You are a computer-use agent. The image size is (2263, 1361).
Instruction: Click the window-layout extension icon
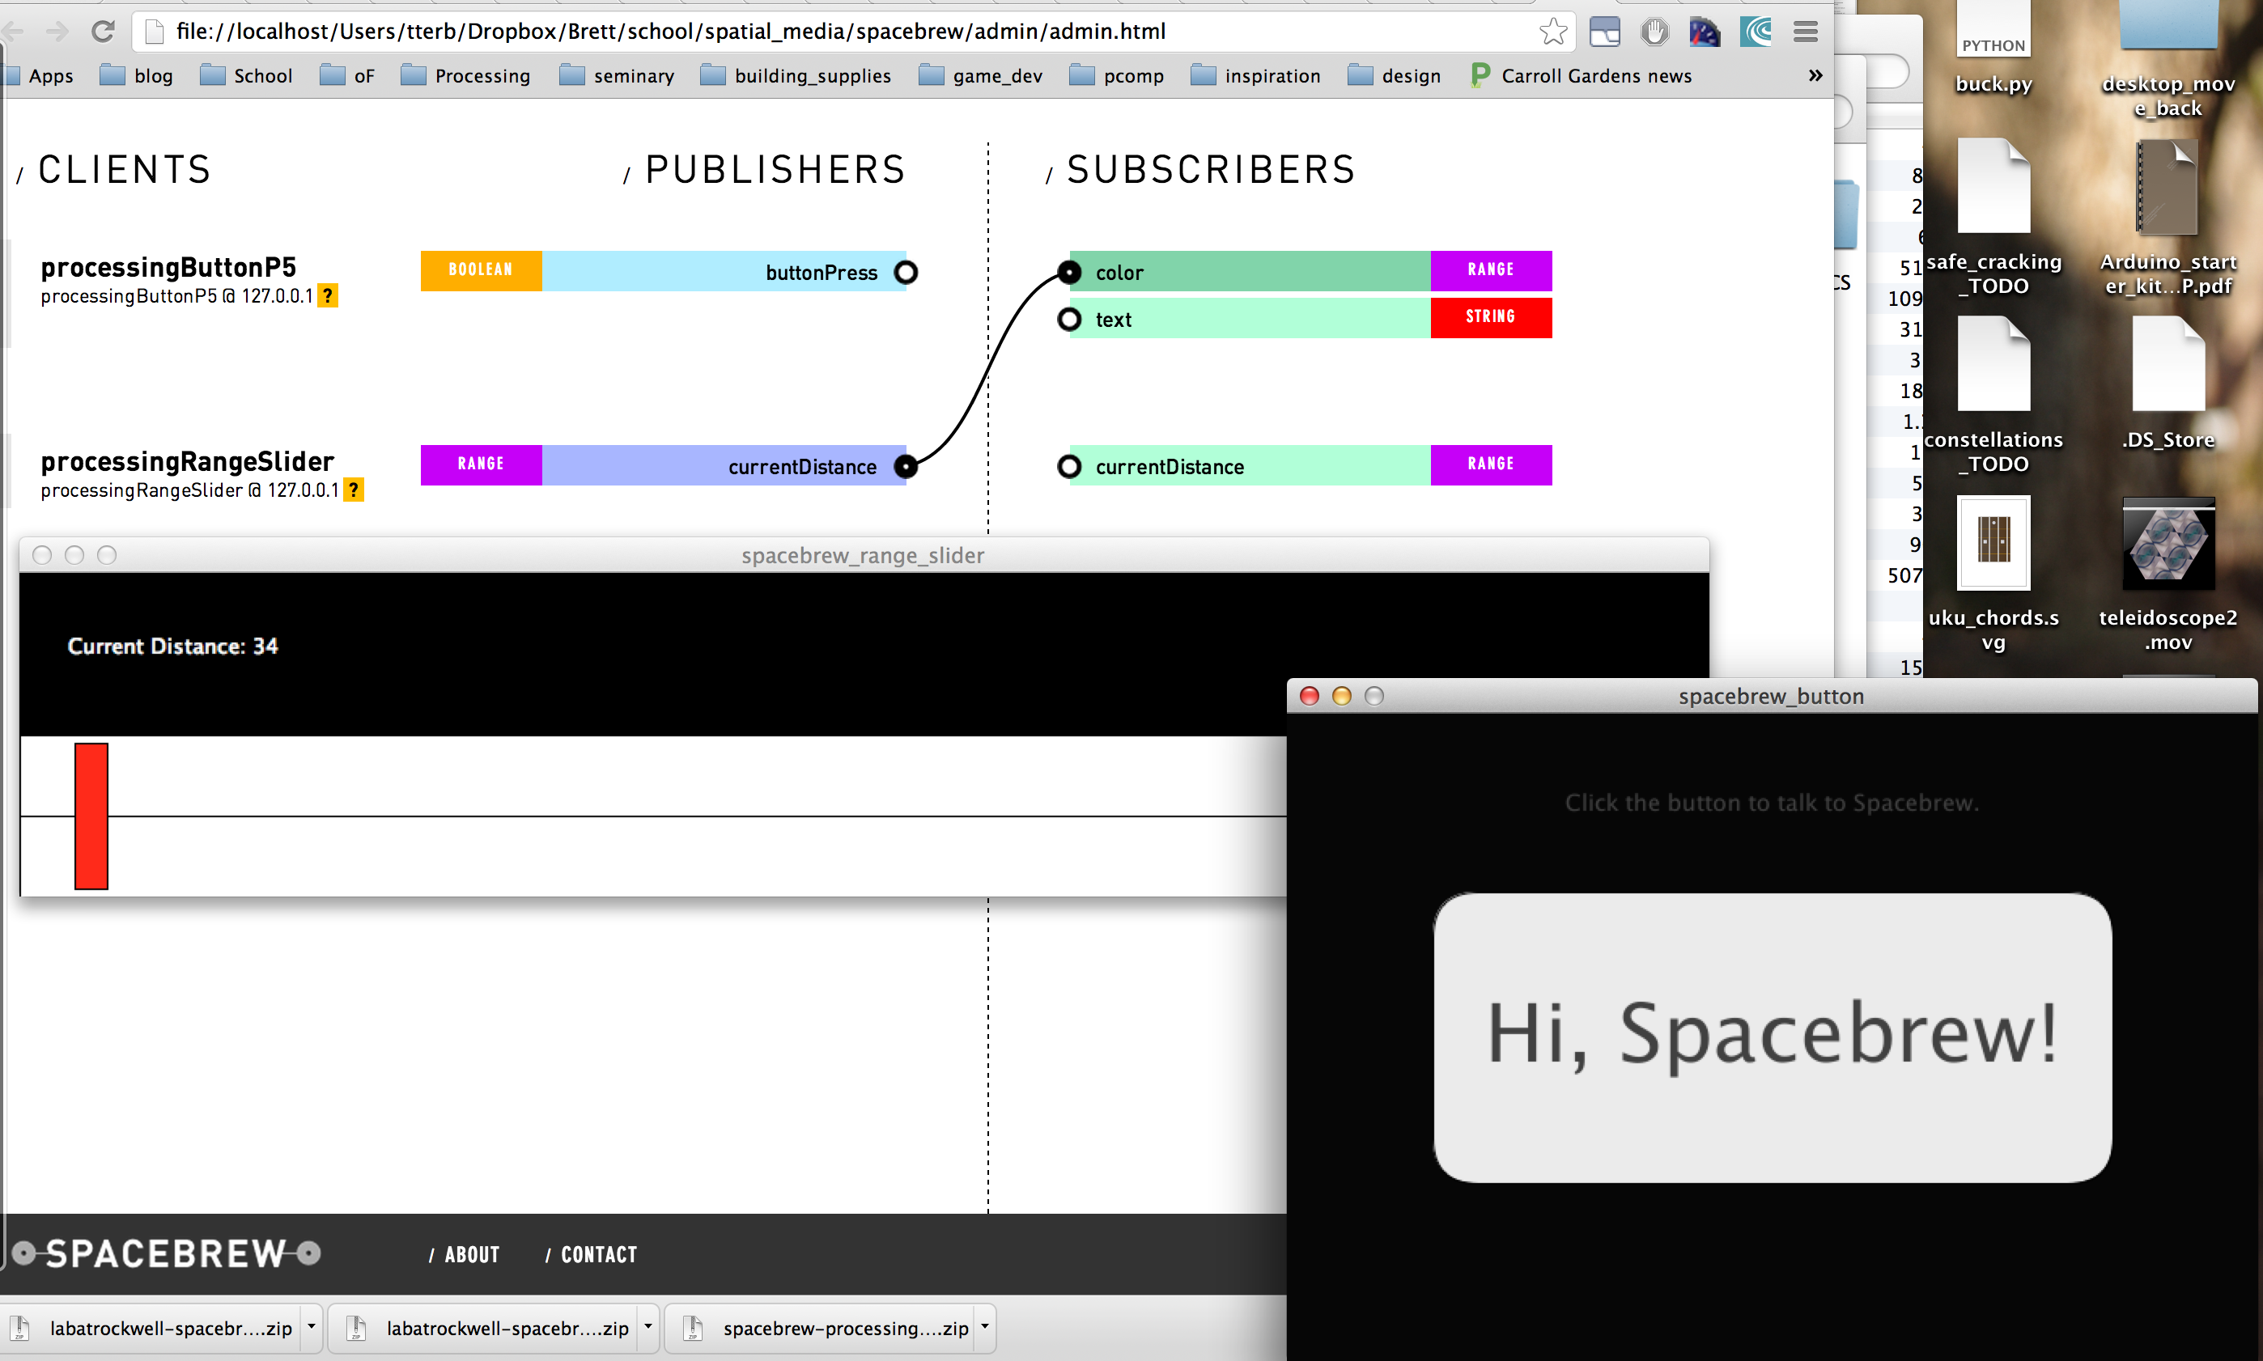point(1604,32)
